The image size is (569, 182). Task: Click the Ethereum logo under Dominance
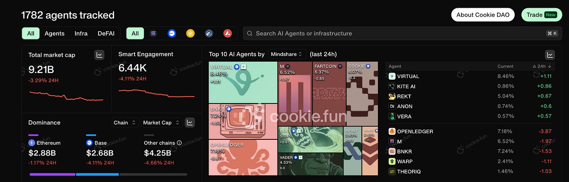(x=32, y=143)
